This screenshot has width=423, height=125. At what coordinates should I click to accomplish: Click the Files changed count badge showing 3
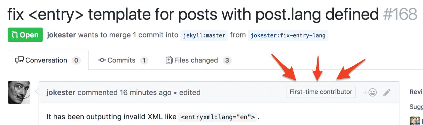(227, 61)
